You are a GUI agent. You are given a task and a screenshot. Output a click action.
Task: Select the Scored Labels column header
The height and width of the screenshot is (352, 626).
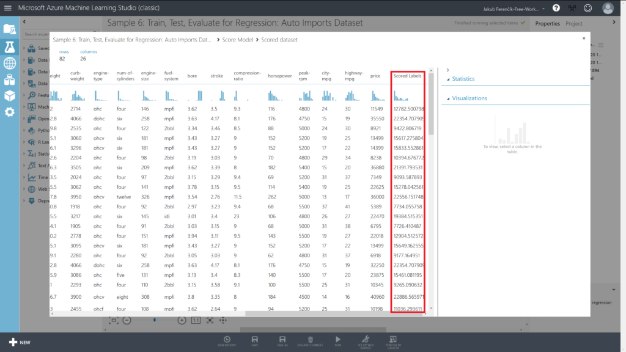[x=407, y=76]
